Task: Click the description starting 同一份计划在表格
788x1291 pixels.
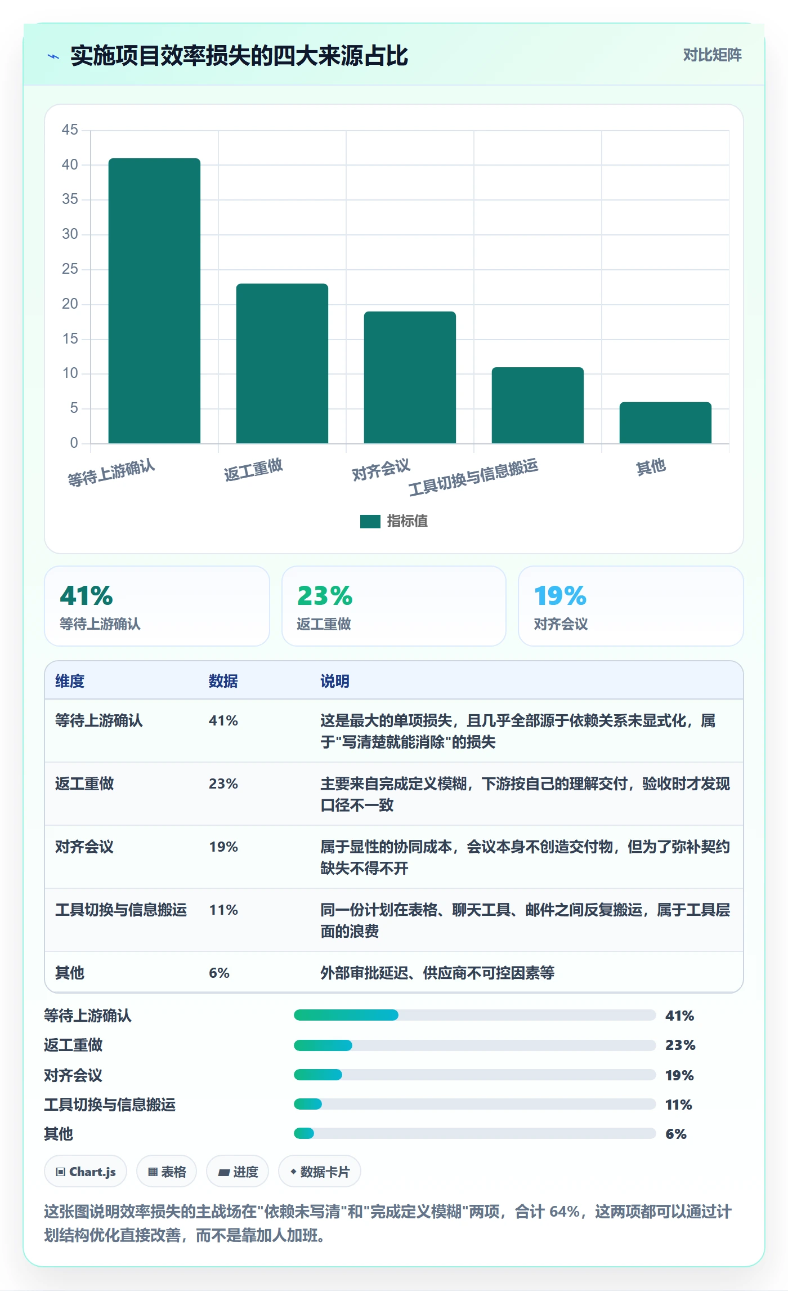Action: pyautogui.click(x=525, y=920)
